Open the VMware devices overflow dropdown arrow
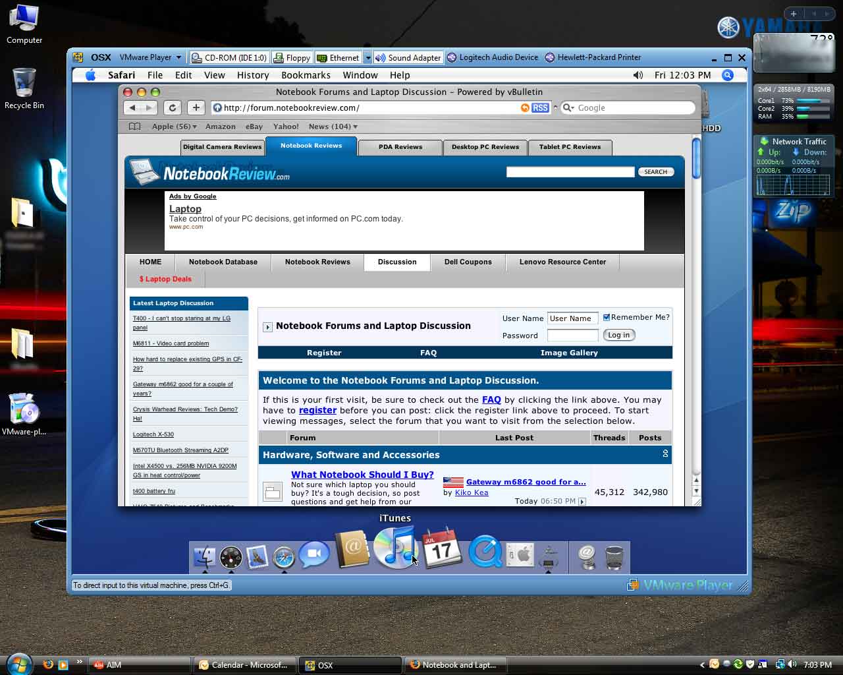Viewport: 843px width, 675px height. point(367,57)
